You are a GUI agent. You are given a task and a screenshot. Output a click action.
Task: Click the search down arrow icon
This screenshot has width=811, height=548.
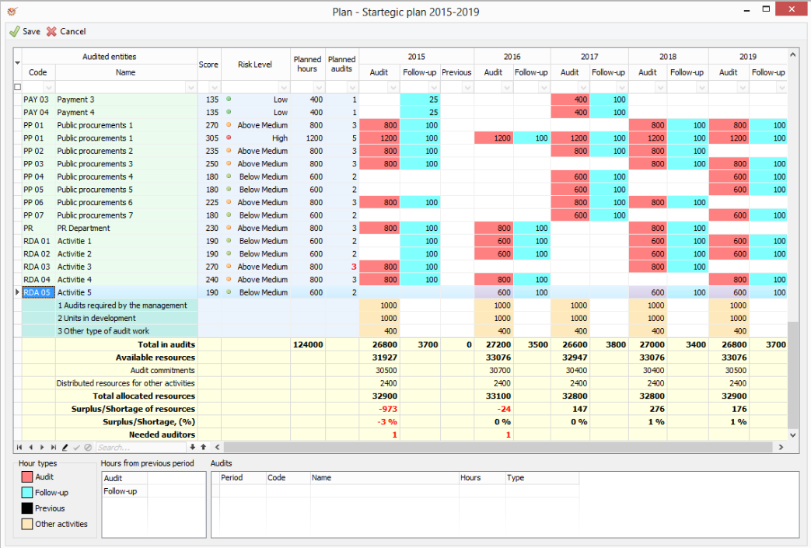pyautogui.click(x=193, y=448)
